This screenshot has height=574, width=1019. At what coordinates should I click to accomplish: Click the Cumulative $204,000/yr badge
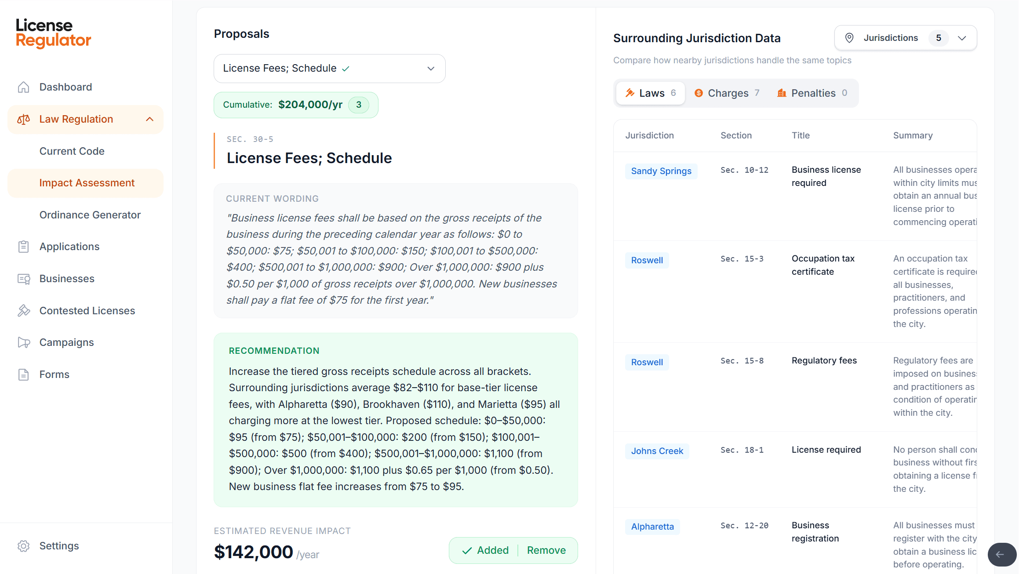click(295, 105)
